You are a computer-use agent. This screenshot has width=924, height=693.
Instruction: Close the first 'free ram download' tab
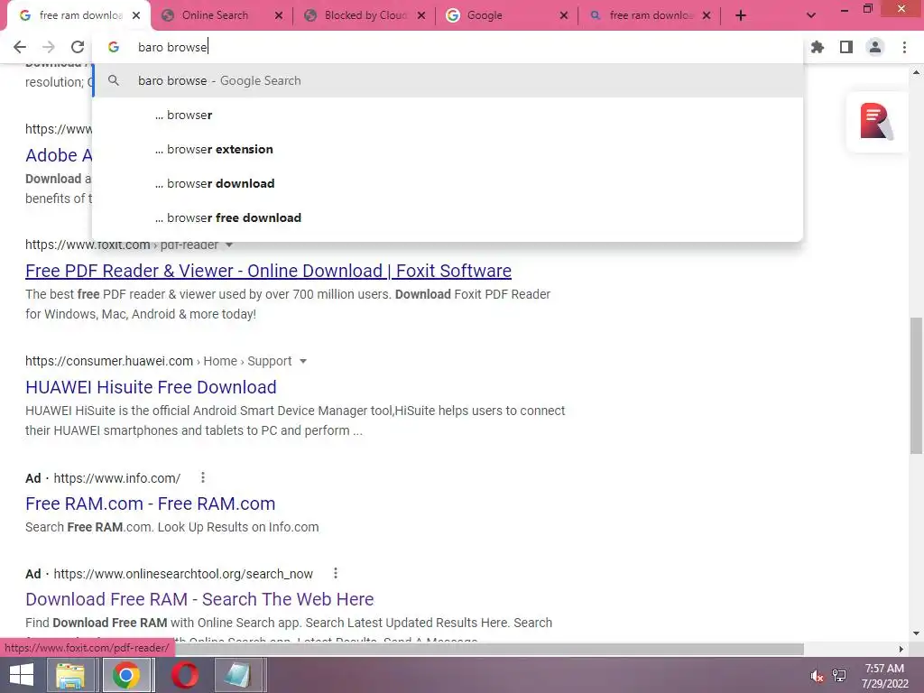pos(136,16)
